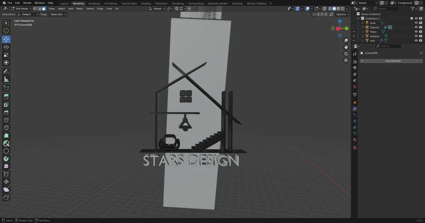Toggle visibility of the wall object
Image resolution: width=425 pixels, height=223 pixels.
point(416,41)
